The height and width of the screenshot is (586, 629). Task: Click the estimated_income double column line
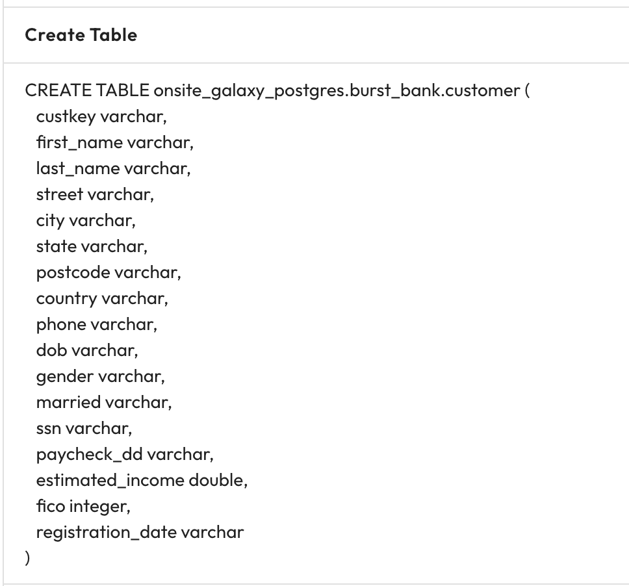[142, 480]
